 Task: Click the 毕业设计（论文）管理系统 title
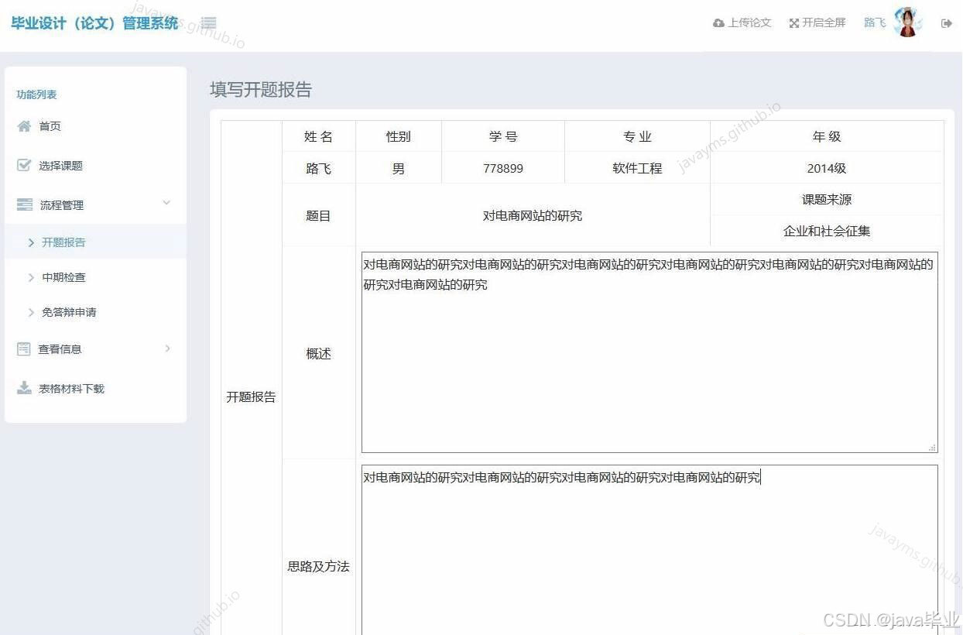[94, 23]
